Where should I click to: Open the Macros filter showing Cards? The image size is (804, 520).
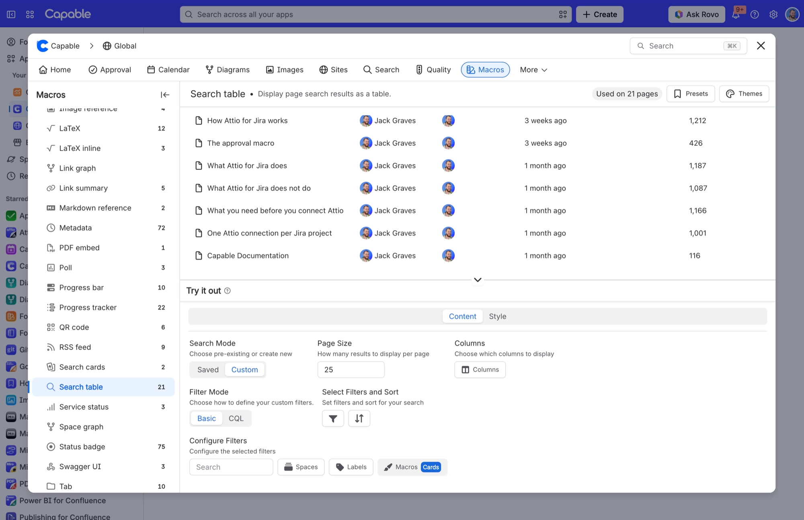(412, 467)
